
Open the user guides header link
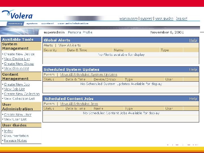[164, 19]
